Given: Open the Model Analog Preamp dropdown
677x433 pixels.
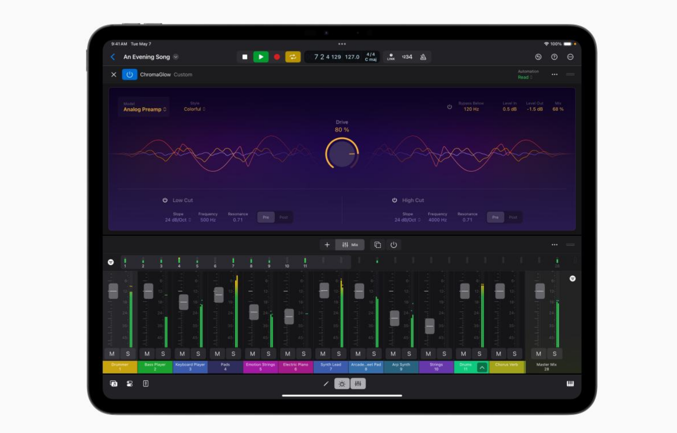Looking at the screenshot, I should (x=144, y=109).
